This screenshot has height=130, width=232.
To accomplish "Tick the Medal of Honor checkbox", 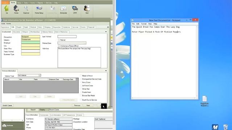I will coord(81,75).
